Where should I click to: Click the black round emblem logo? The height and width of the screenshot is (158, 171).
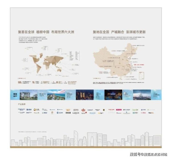click(104, 110)
